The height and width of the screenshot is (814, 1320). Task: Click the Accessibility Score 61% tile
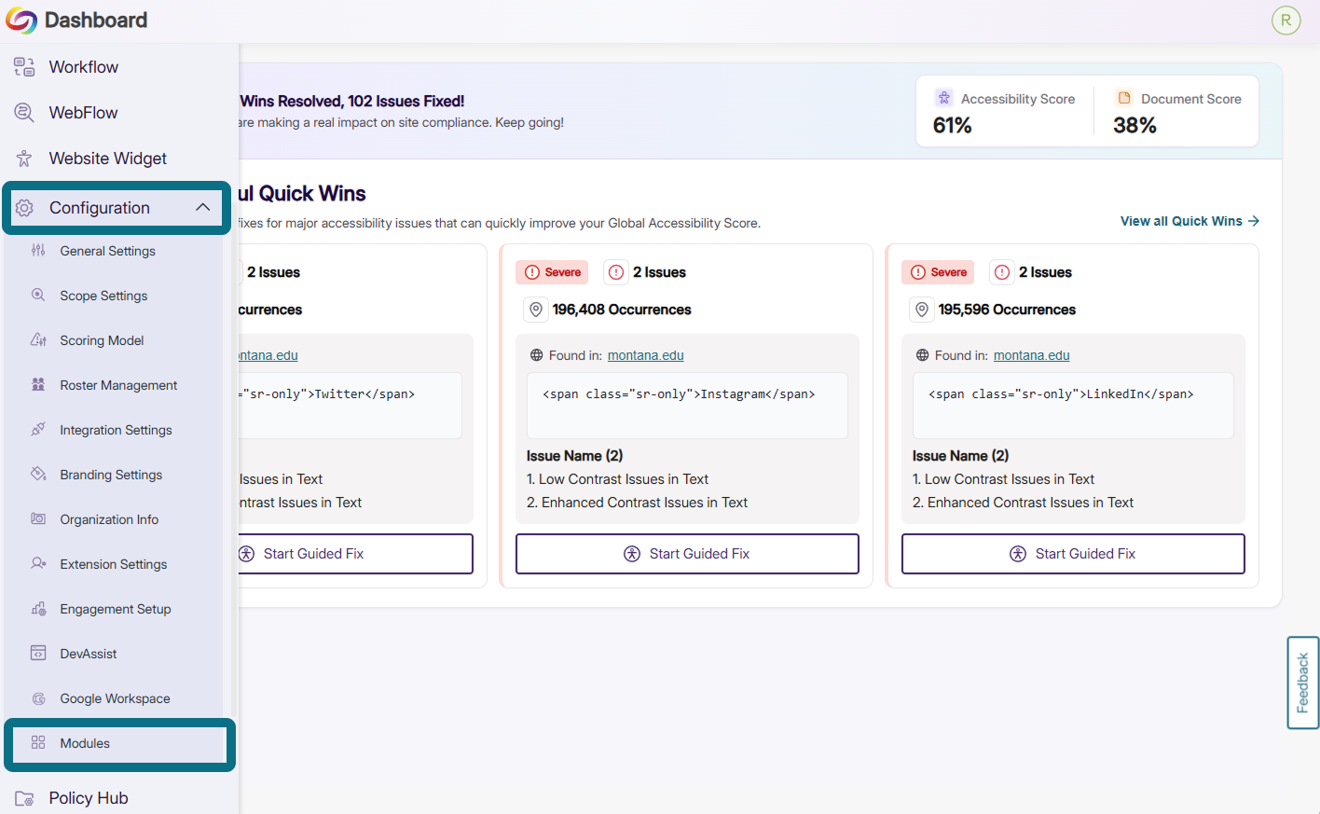(1004, 112)
